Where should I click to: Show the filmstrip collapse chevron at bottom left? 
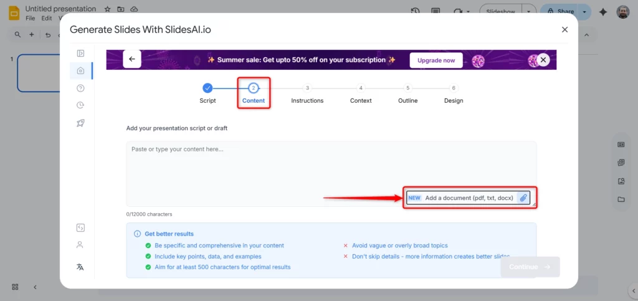35,287
